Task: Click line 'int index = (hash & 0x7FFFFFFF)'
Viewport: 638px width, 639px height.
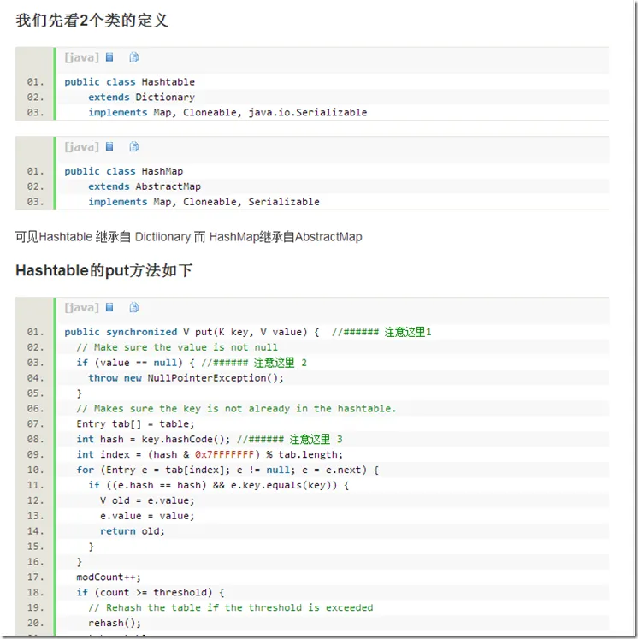Action: [x=210, y=455]
